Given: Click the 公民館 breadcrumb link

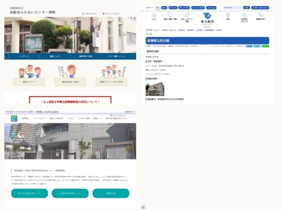Looking at the screenshot, I should tap(219, 30).
